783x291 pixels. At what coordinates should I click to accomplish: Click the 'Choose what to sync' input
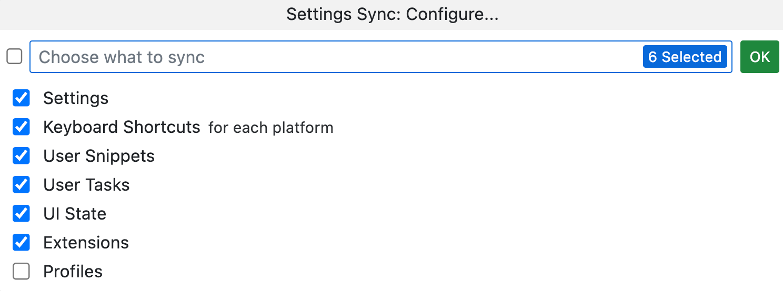point(337,57)
